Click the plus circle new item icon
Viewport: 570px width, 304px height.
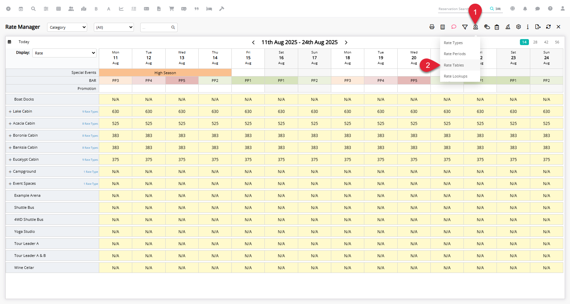click(x=8, y=9)
